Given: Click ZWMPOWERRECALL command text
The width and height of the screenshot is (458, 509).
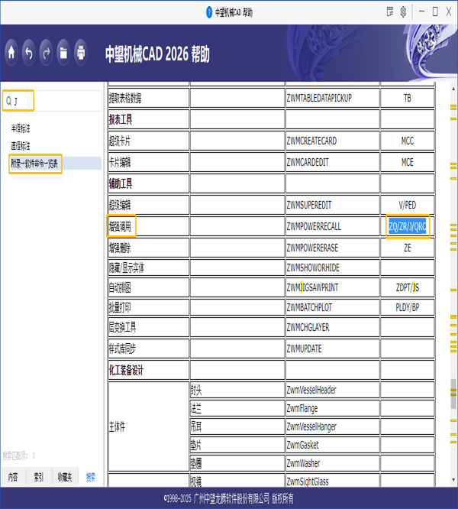Looking at the screenshot, I should 314,226.
